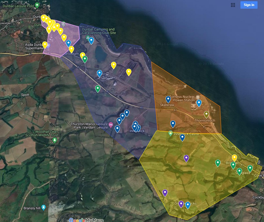Open the Google apps grid menu
Image resolution: width=264 pixels, height=222 pixels.
coord(233,5)
